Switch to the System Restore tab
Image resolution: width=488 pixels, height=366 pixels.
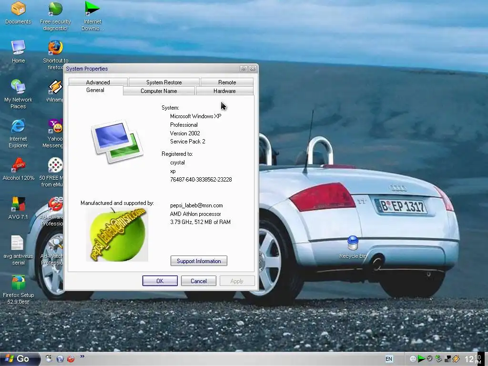pos(164,82)
